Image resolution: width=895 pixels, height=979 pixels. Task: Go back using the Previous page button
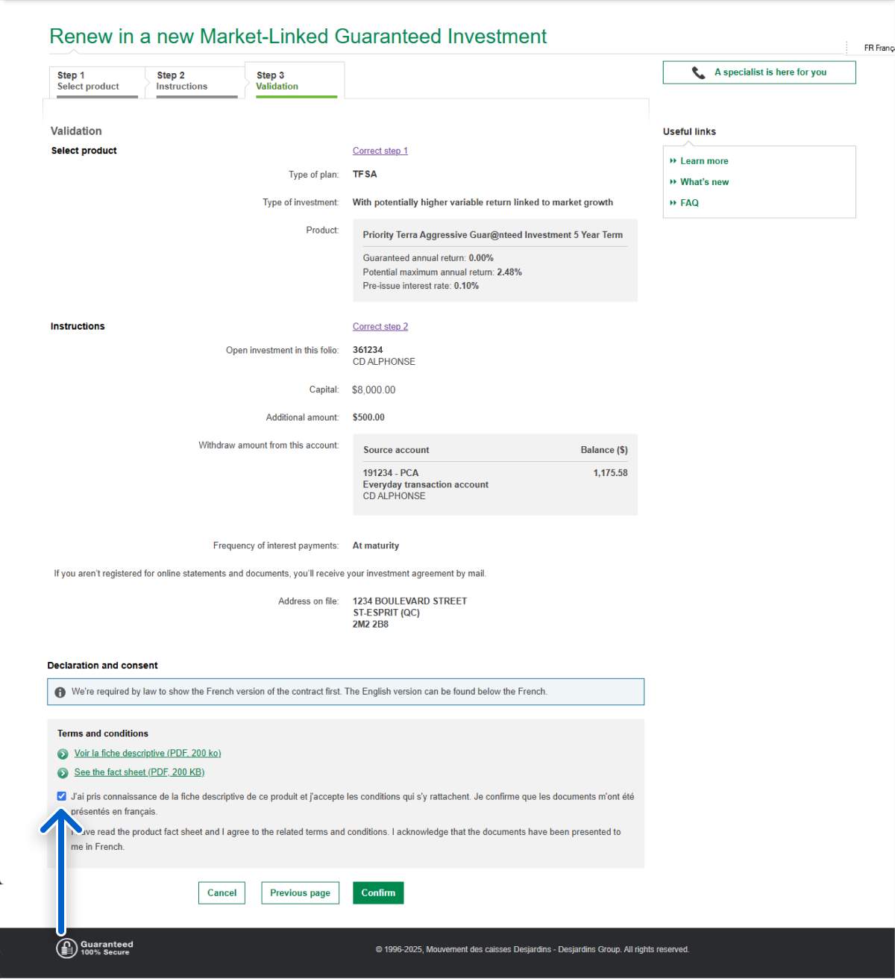pyautogui.click(x=300, y=893)
